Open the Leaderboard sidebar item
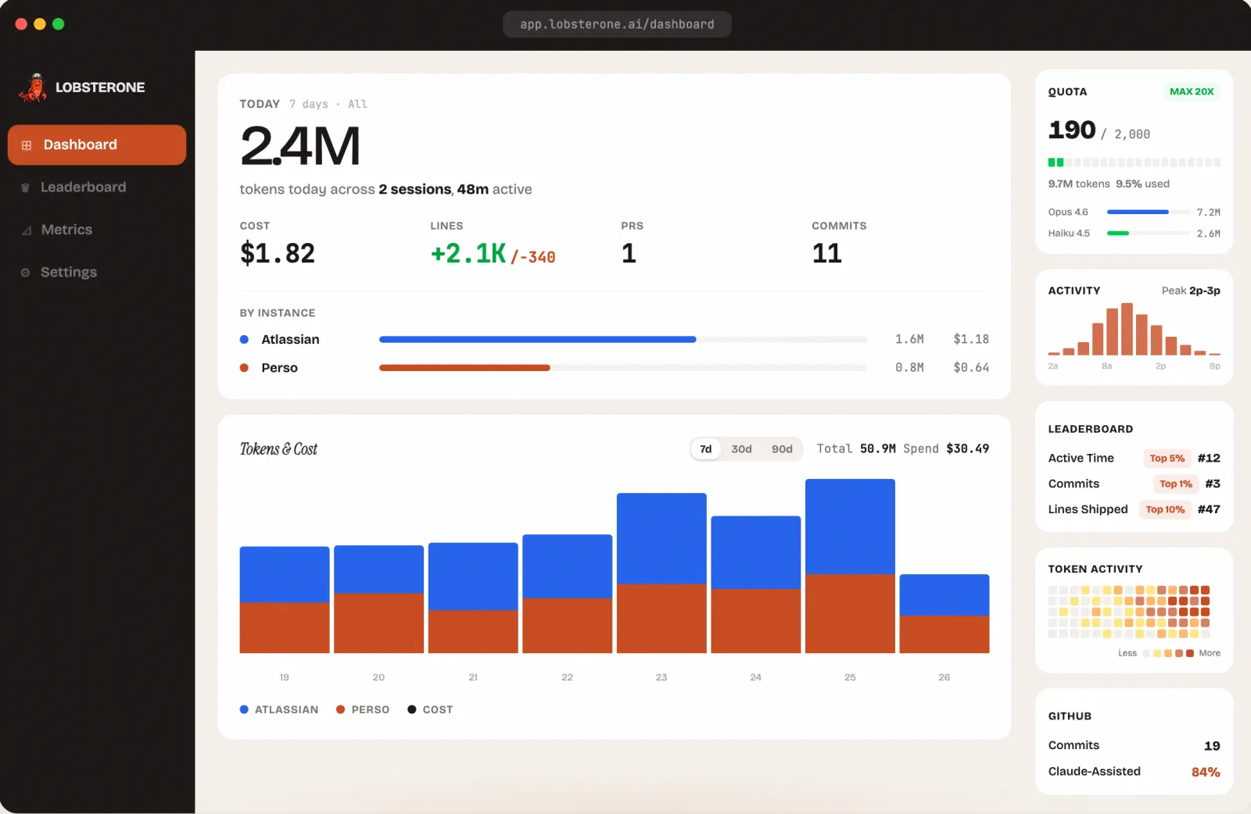 pos(97,187)
